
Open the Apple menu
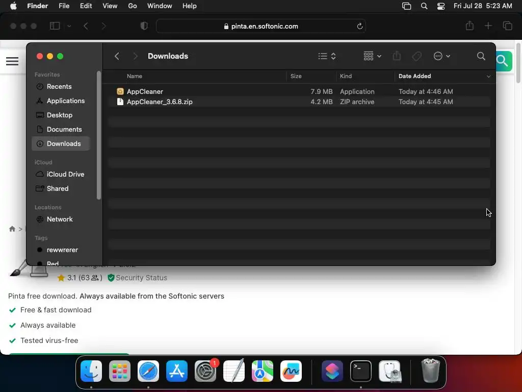point(13,6)
